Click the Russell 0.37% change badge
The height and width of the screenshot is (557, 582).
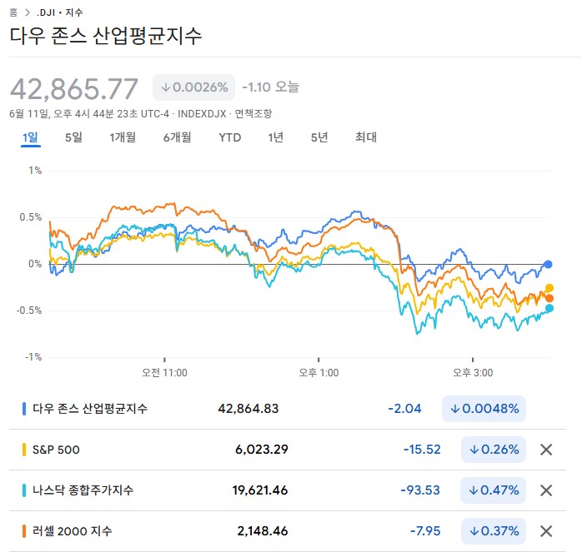coord(494,531)
